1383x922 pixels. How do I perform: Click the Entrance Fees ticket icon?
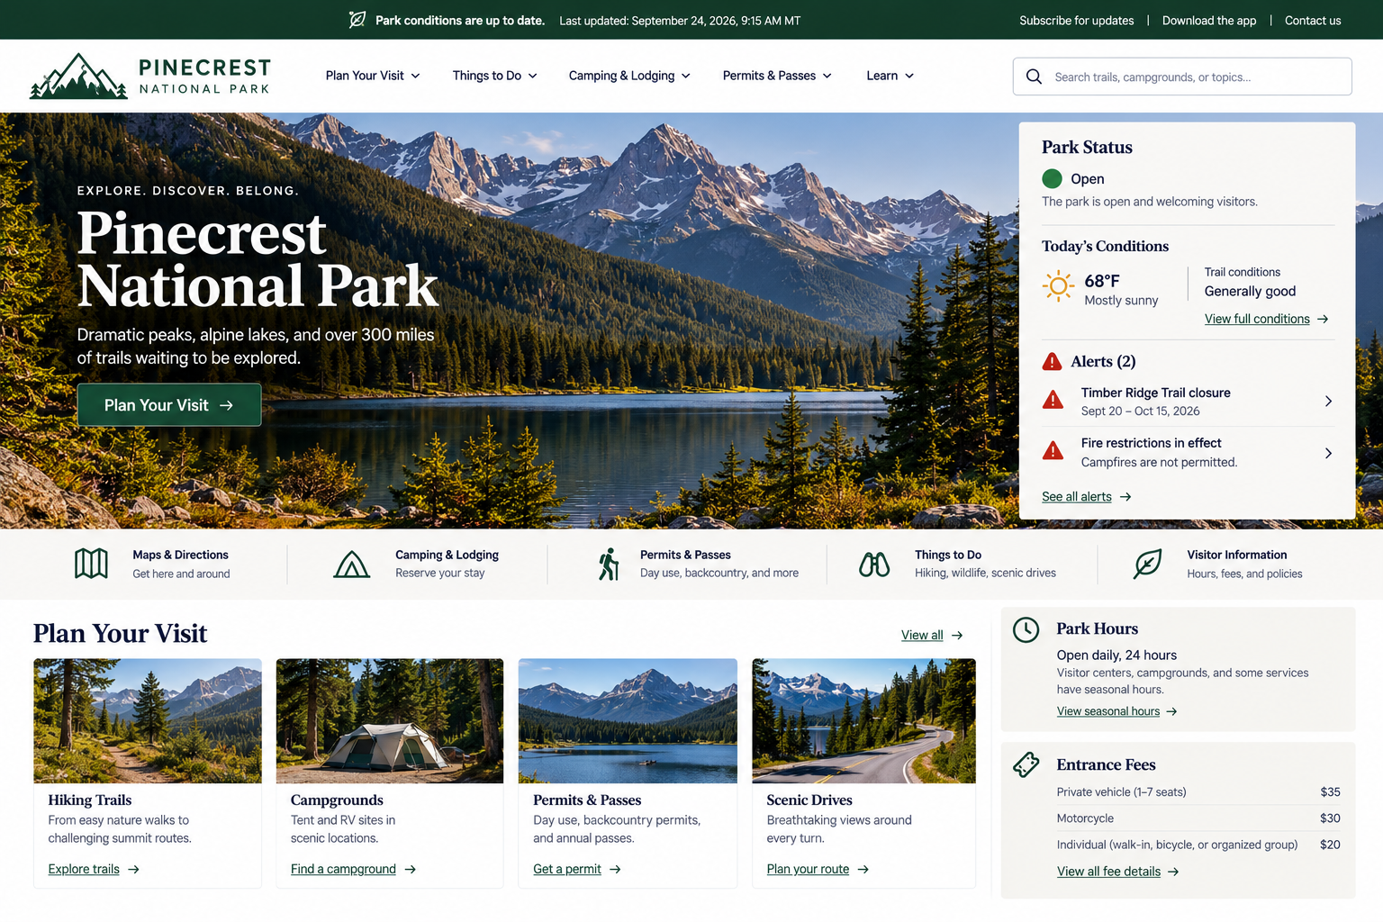pos(1026,765)
